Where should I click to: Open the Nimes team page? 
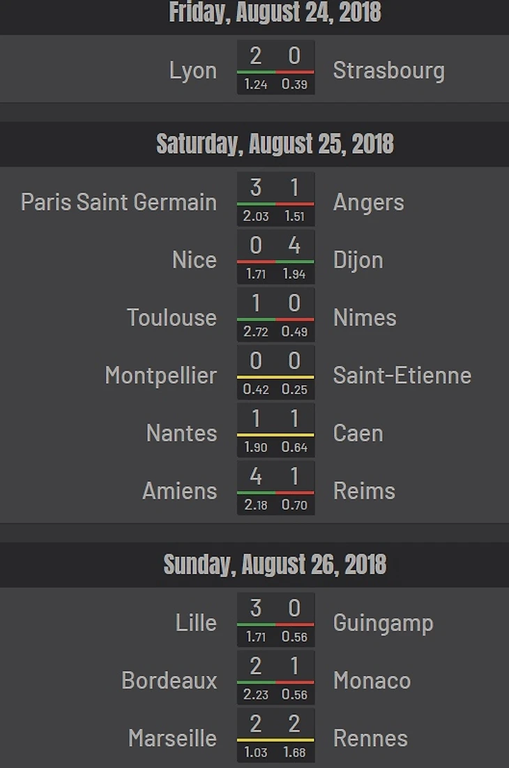[x=365, y=318]
